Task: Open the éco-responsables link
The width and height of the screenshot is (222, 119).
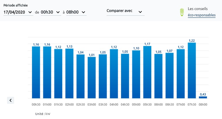Action: [x=202, y=15]
